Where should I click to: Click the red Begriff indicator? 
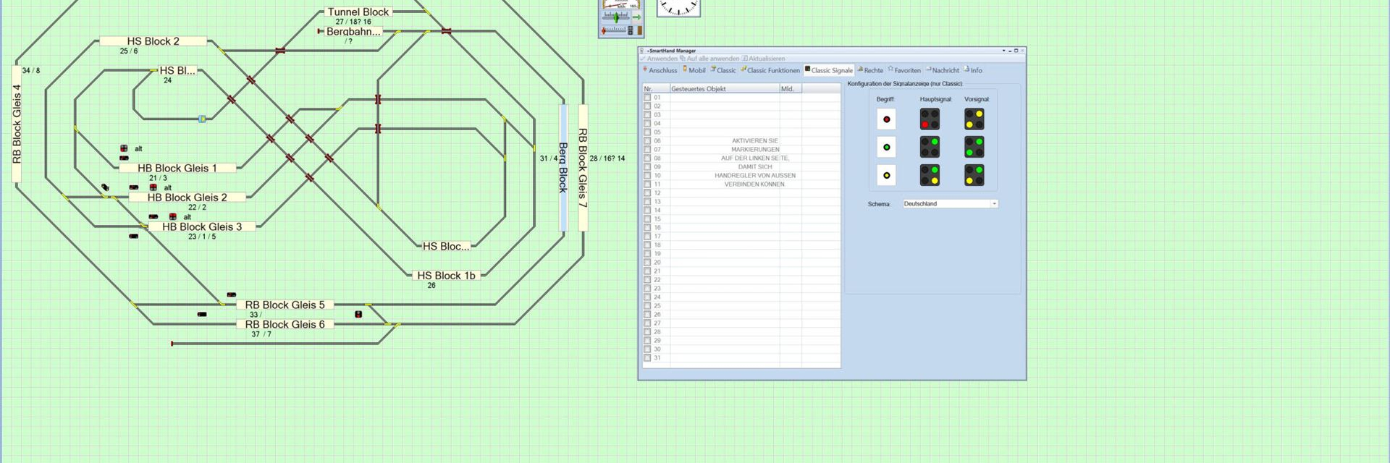[886, 119]
